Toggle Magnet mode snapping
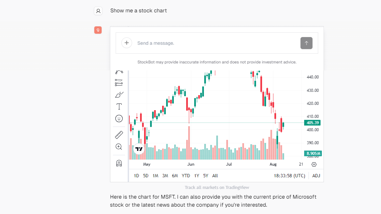The image size is (381, 214). [119, 163]
